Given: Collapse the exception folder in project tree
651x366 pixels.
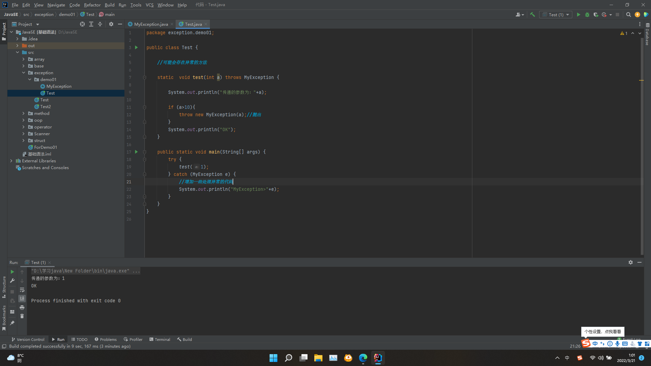Looking at the screenshot, I should coord(23,73).
